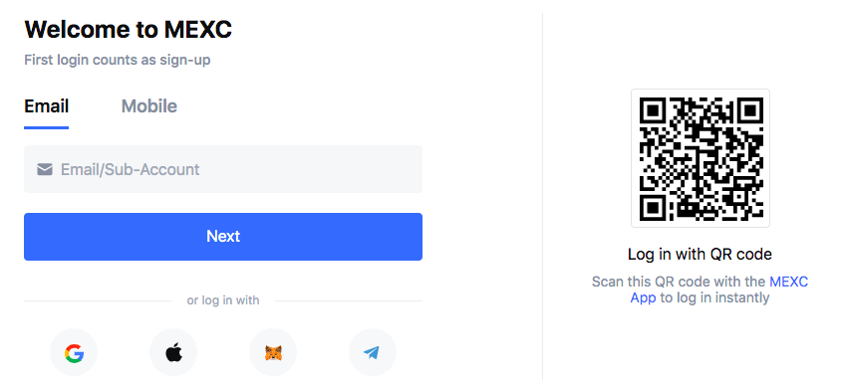The height and width of the screenshot is (387, 844).
Task: Click the 'Scan this QR code with the' text
Action: tap(679, 282)
